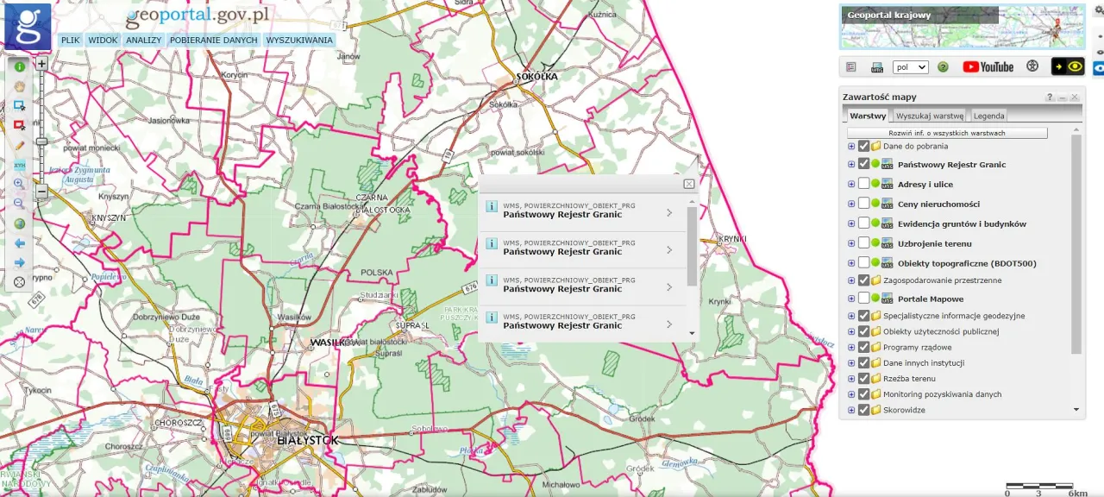The height and width of the screenshot is (497, 1104).
Task: Expand the Dane do pobrania tree node
Action: (x=851, y=146)
